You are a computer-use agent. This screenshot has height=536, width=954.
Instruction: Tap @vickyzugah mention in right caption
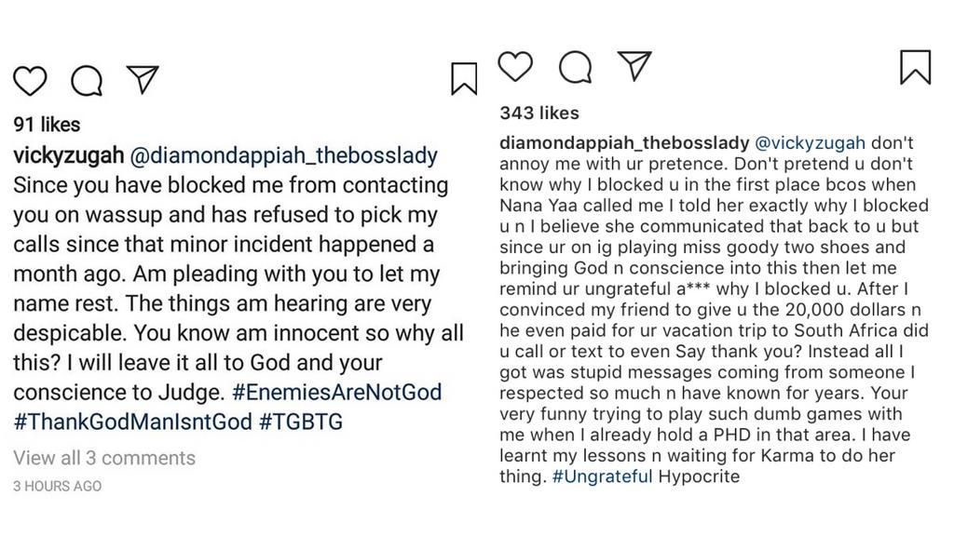pyautogui.click(x=810, y=143)
